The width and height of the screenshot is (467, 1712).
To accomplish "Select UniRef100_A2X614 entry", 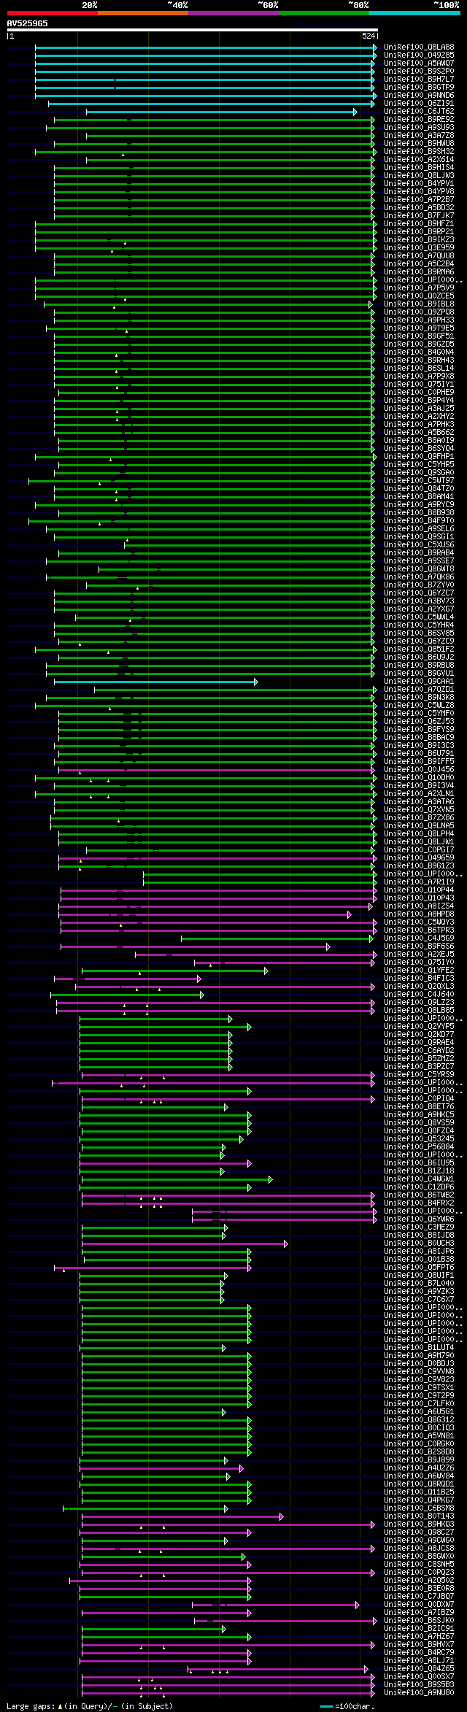I will (419, 159).
